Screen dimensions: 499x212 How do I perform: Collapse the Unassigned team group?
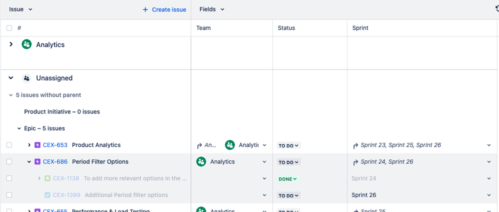click(x=11, y=77)
